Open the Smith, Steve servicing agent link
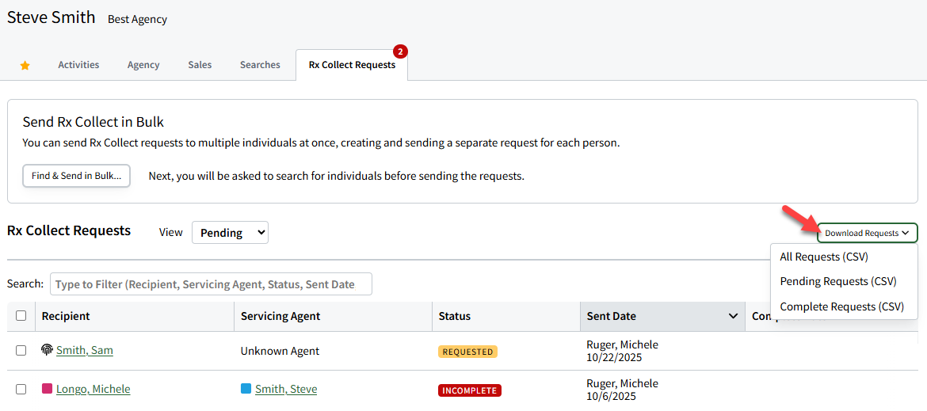 286,389
